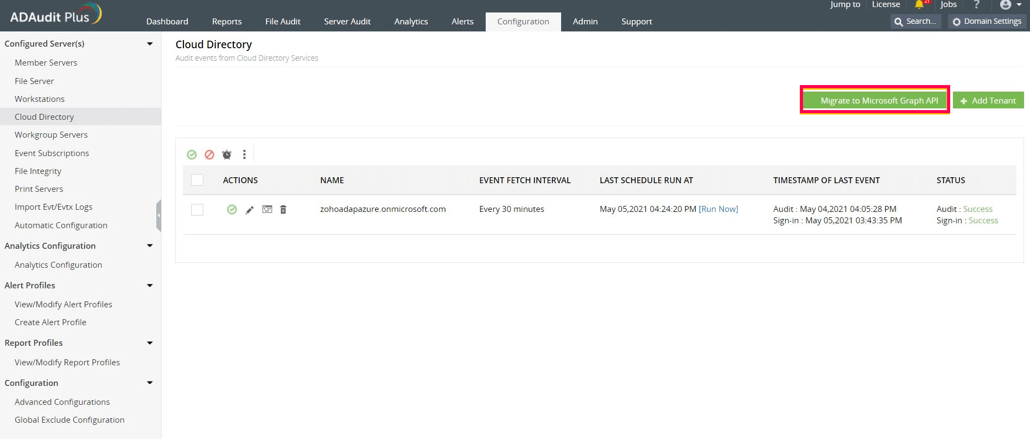Click the NAME column header
This screenshot has width=1030, height=439.
[x=332, y=180]
